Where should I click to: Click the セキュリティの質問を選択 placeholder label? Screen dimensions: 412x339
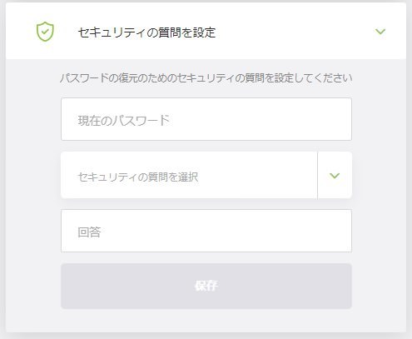[138, 177]
